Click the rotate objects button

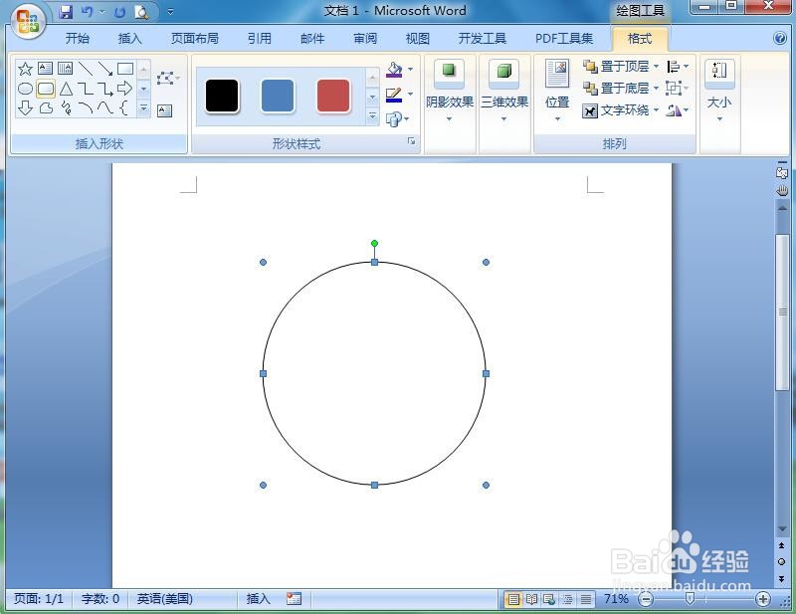click(678, 110)
